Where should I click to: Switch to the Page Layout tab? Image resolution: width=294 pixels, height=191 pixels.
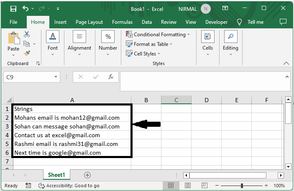point(89,22)
